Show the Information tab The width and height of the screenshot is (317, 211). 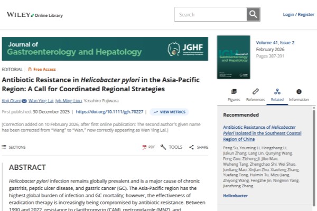[299, 92]
